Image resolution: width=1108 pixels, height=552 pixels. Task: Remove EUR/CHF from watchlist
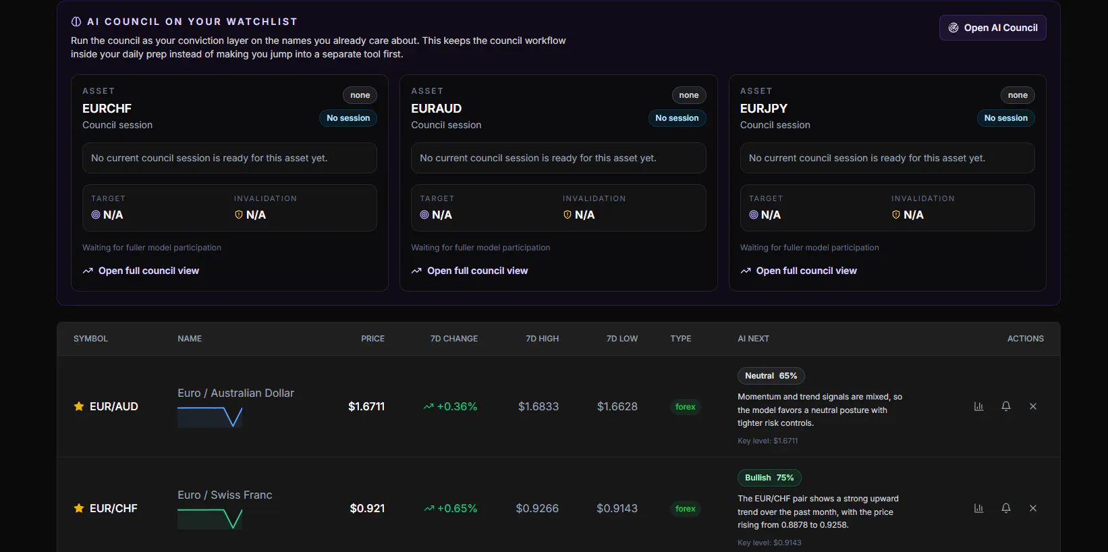point(1032,508)
